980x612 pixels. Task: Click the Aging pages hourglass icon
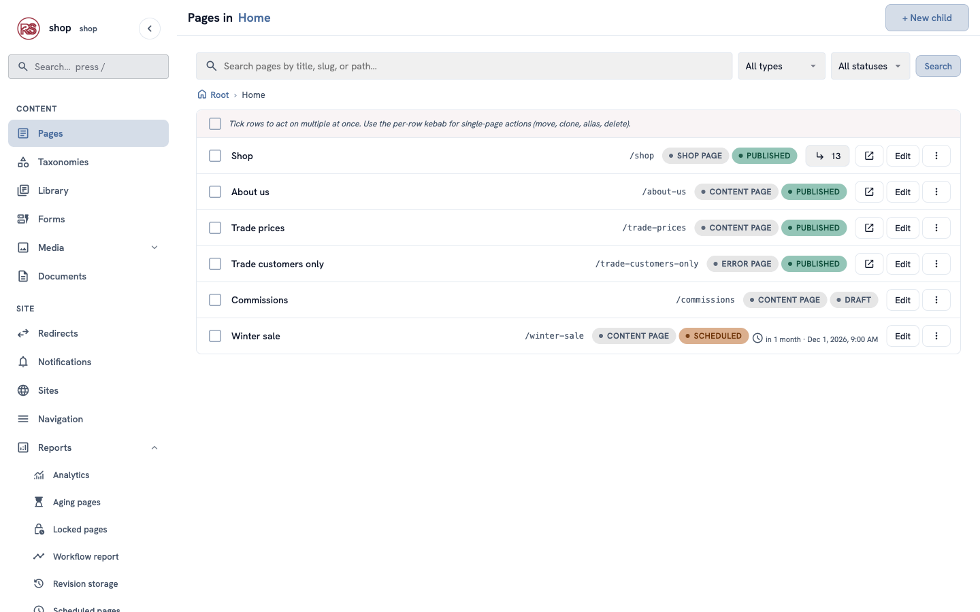click(x=39, y=503)
